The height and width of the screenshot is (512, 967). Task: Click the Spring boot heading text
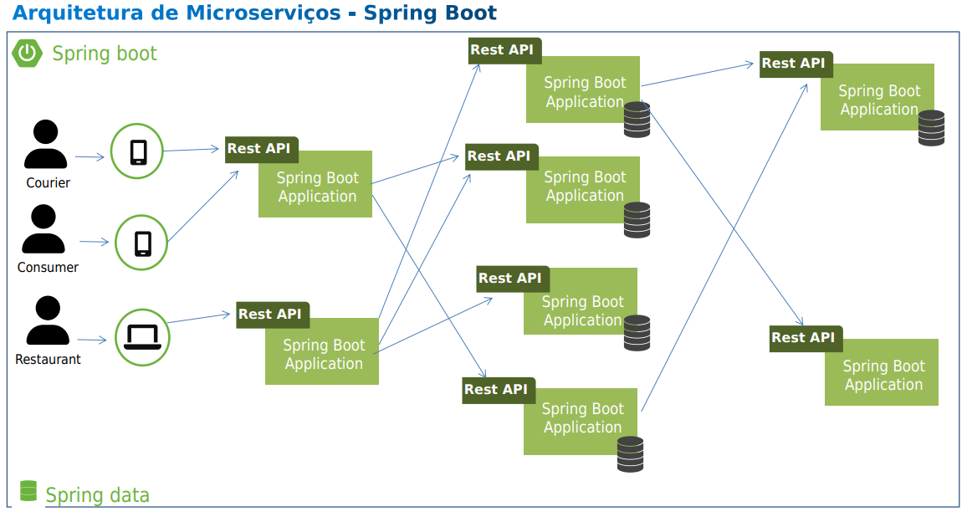point(105,54)
